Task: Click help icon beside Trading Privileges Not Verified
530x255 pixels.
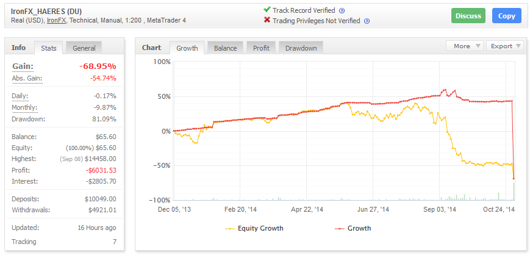Action: pyautogui.click(x=366, y=21)
